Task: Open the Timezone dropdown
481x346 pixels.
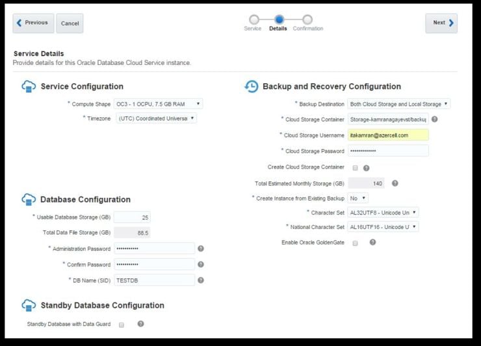Action: coord(156,118)
